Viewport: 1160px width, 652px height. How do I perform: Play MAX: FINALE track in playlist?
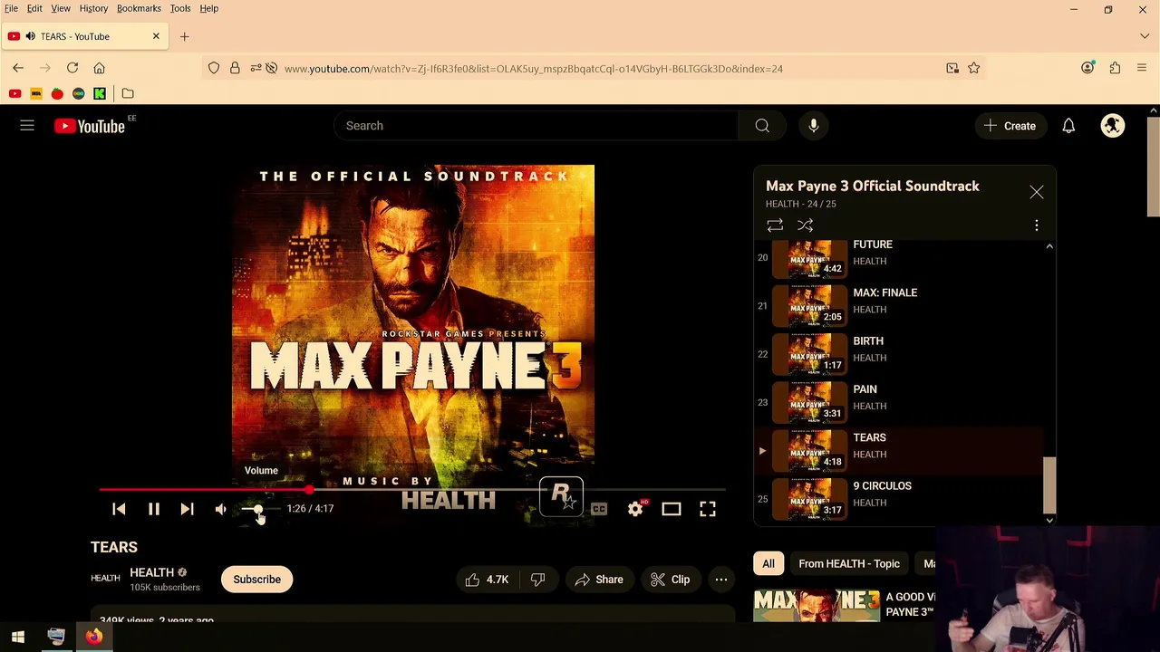point(898,305)
